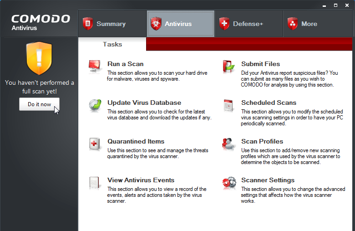
Task: Select the Tasks sub-tab
Action: tap(112, 44)
